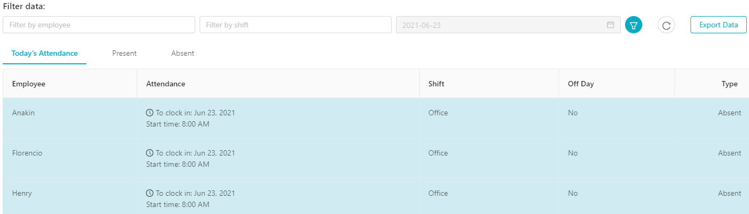749x214 pixels.
Task: Click Anakin's 'To clock in: Jun 23, 2021' text
Action: click(x=195, y=113)
